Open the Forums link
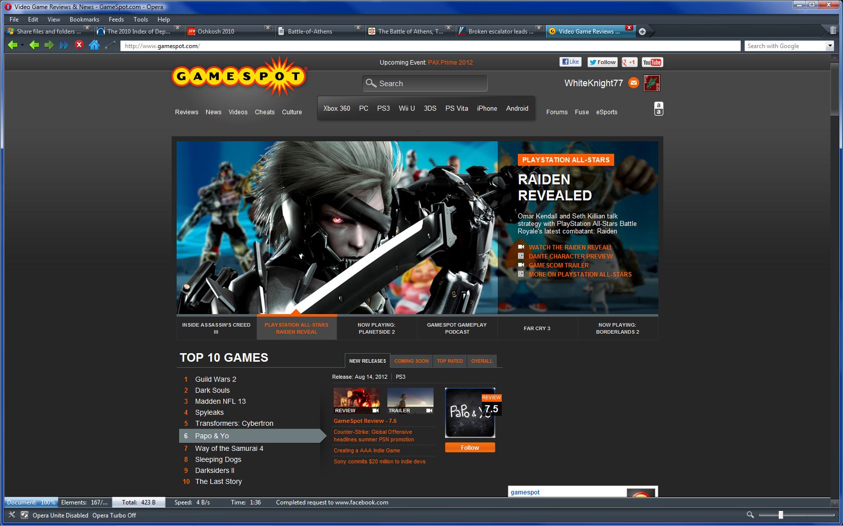This screenshot has height=526, width=843. tap(557, 112)
